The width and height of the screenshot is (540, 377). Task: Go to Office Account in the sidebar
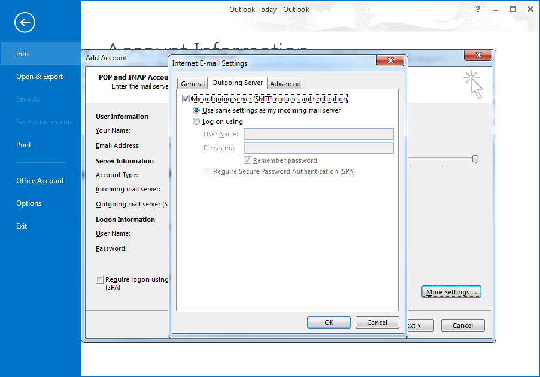40,181
